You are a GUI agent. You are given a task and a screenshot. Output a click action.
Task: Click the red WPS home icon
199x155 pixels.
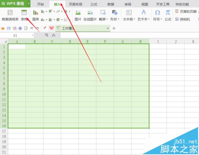[52, 28]
